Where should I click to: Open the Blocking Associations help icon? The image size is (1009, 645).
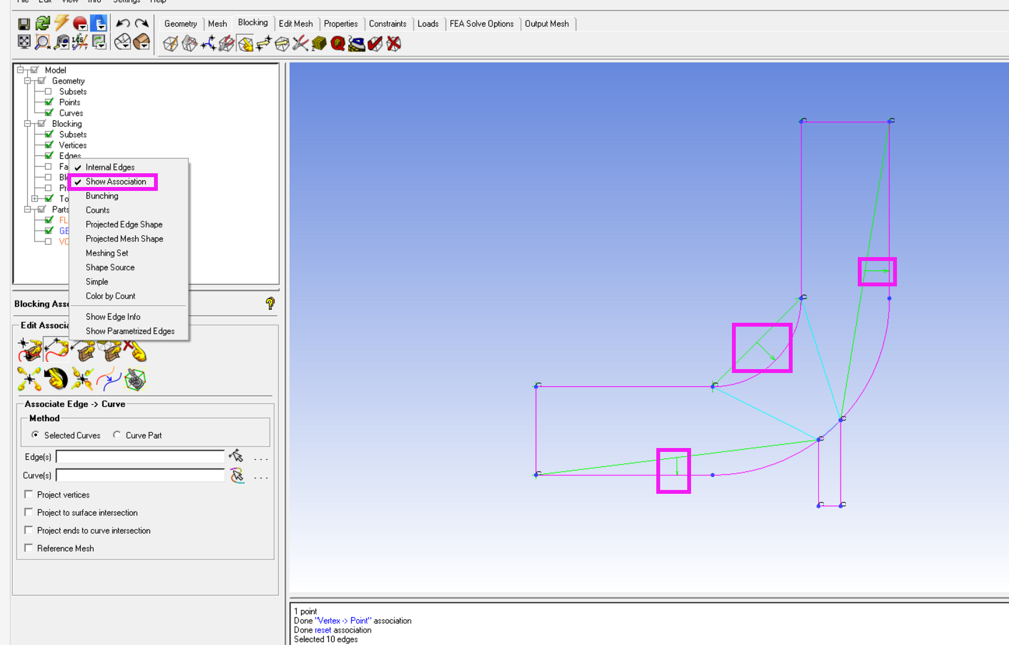point(270,303)
